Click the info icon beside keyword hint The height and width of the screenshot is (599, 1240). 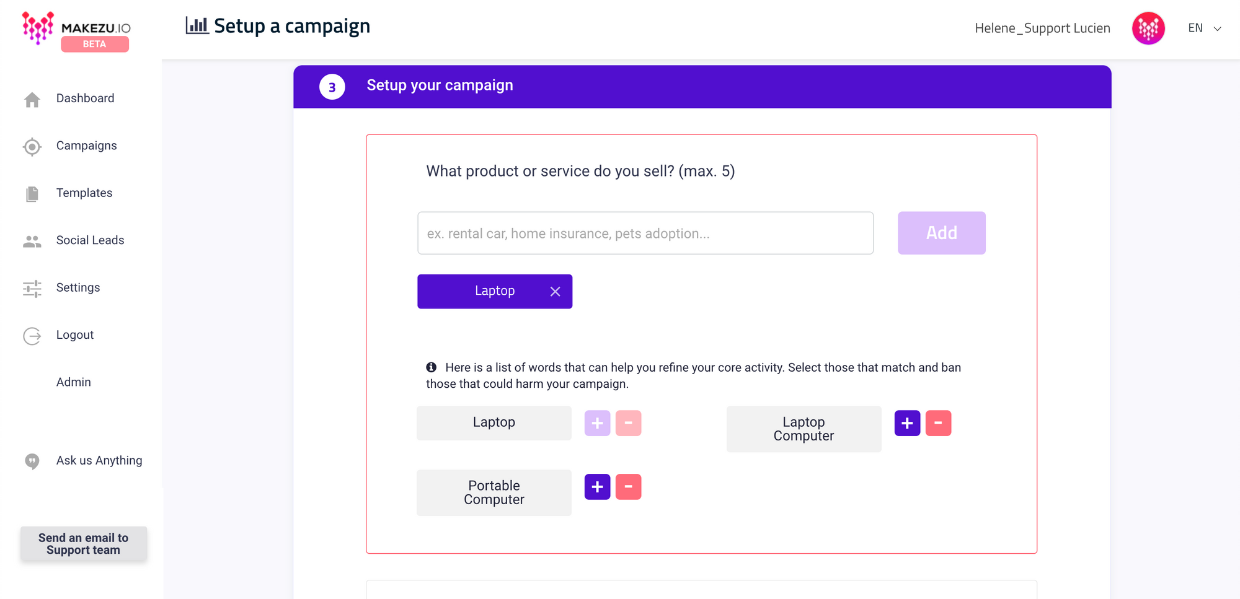[432, 367]
